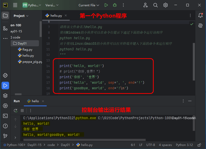Open the main hamburger menu
The height and width of the screenshot is (149, 206).
click(x=15, y=5)
